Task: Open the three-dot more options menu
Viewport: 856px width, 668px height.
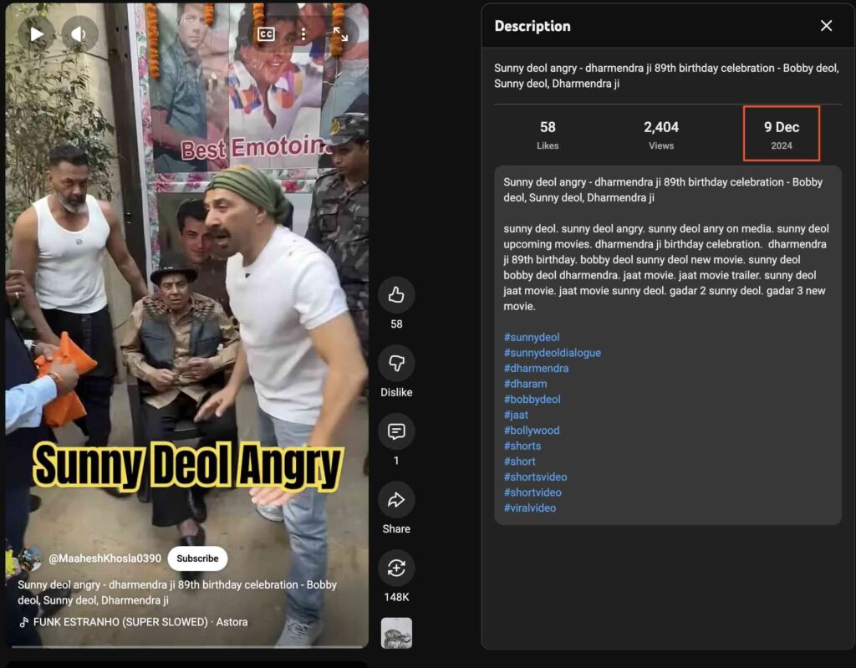Action: click(x=303, y=34)
